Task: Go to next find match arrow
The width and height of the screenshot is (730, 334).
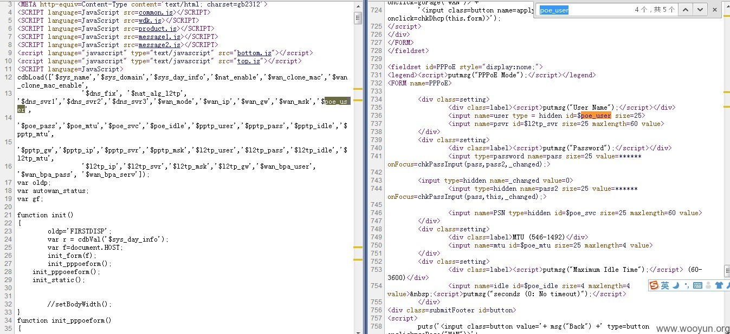Action: 700,10
